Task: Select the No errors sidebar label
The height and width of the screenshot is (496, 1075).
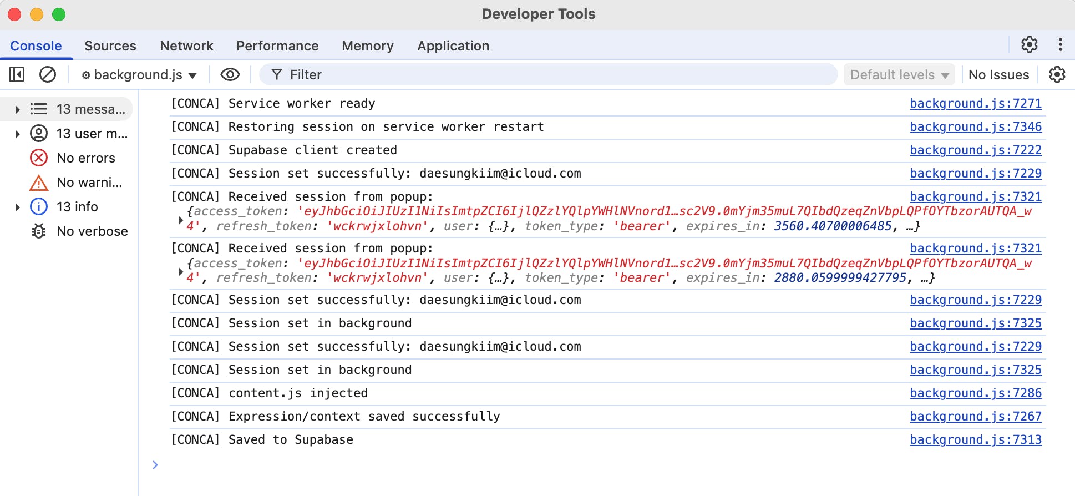Action: point(86,158)
